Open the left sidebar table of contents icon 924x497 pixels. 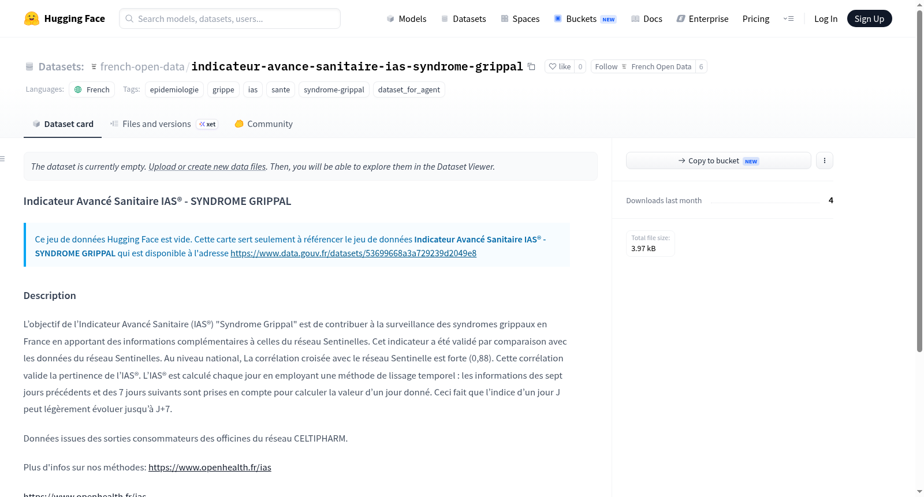pyautogui.click(x=3, y=158)
